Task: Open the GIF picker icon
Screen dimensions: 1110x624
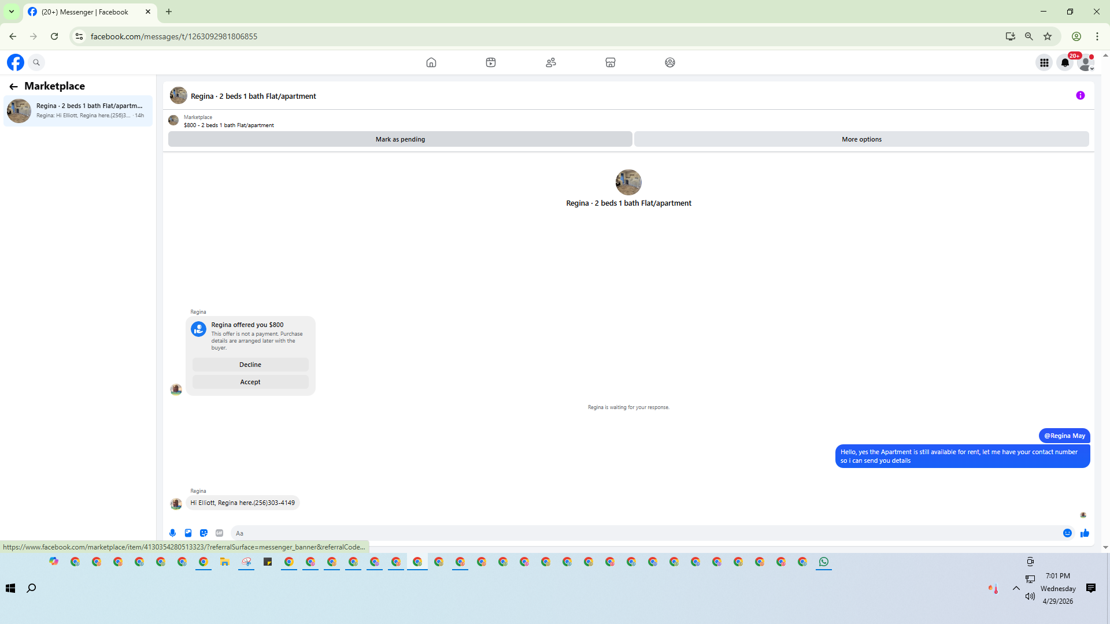Action: pos(219,533)
